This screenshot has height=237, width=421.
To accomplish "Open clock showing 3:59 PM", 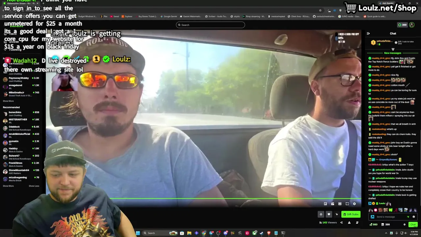I will coord(414,233).
